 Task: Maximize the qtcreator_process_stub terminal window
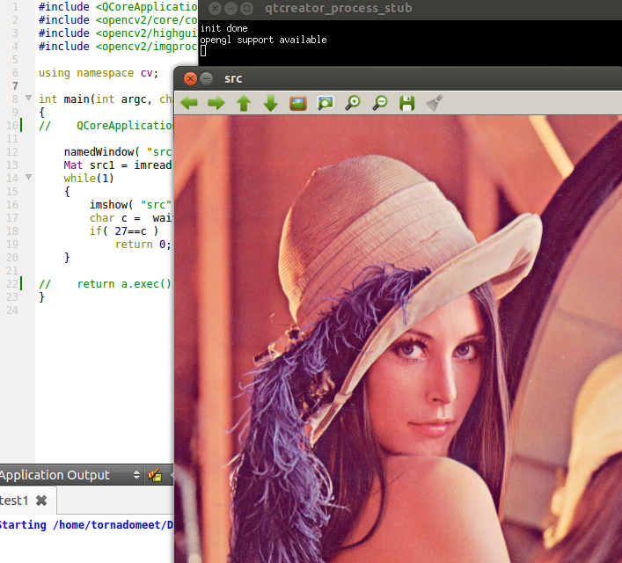(246, 8)
